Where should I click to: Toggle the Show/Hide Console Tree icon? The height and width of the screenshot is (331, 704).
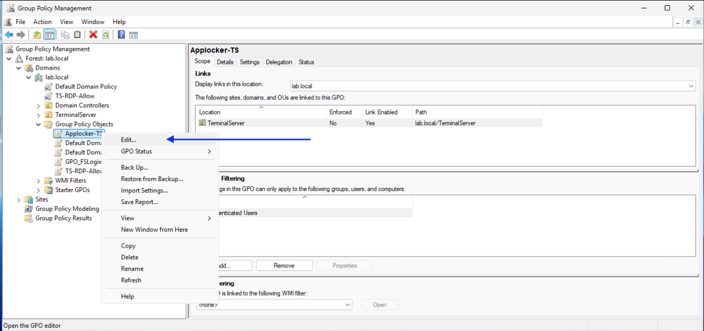[49, 35]
